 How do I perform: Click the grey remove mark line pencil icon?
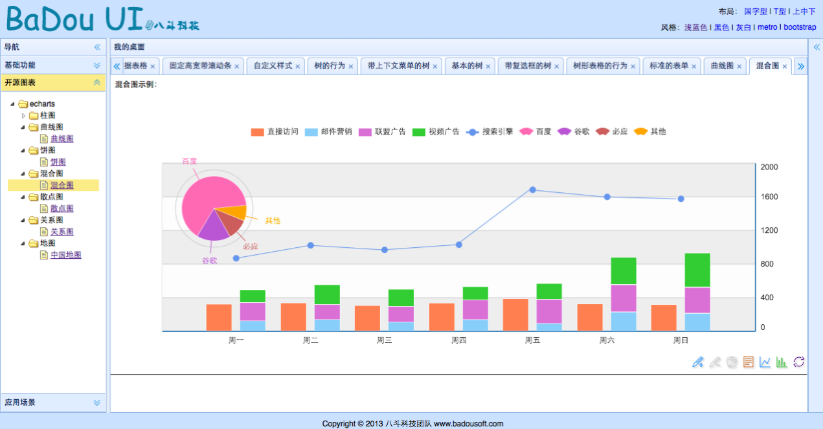[715, 362]
